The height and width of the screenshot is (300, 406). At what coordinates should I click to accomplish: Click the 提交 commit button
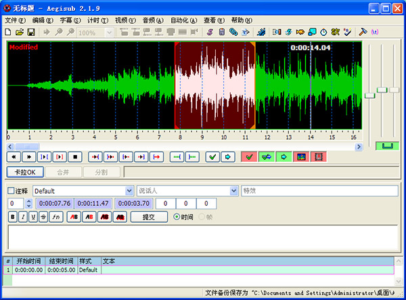tap(149, 217)
